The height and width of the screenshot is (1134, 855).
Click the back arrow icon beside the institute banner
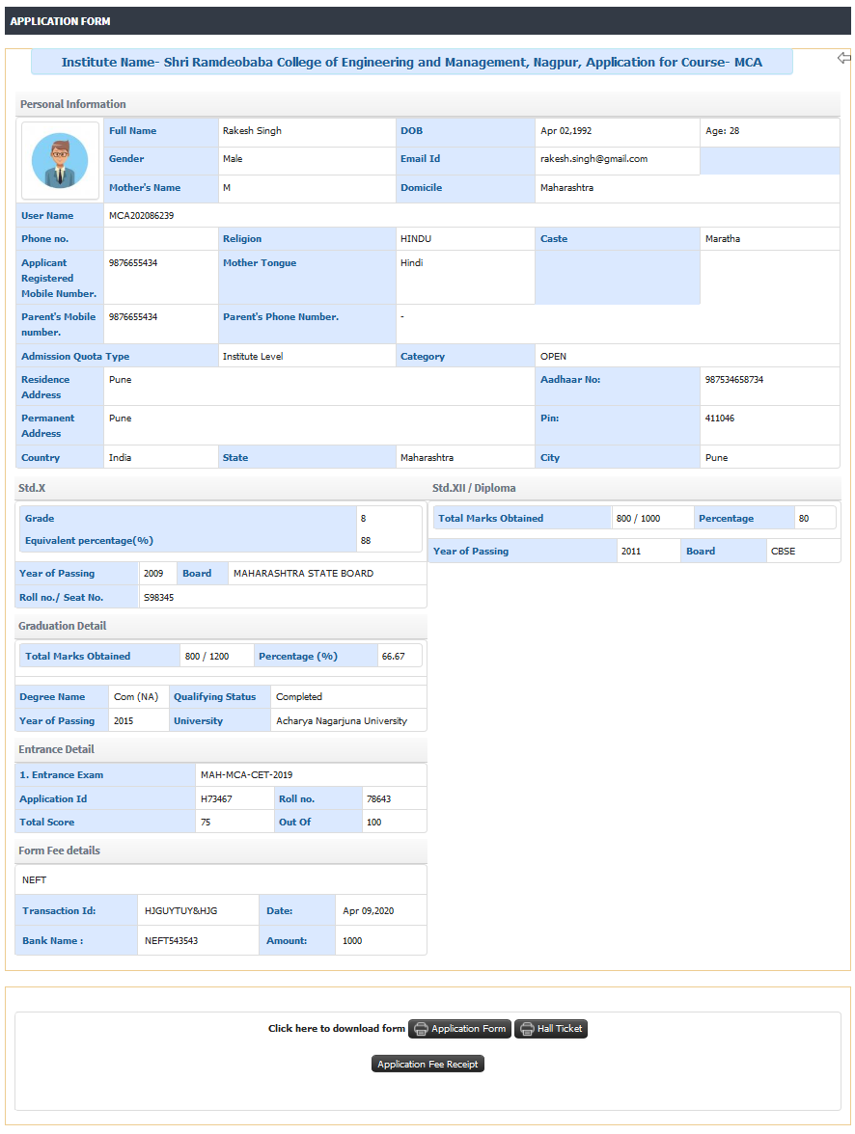[x=843, y=58]
